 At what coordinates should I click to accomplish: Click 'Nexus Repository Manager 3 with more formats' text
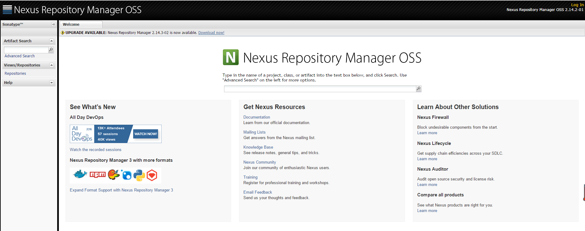(x=121, y=160)
